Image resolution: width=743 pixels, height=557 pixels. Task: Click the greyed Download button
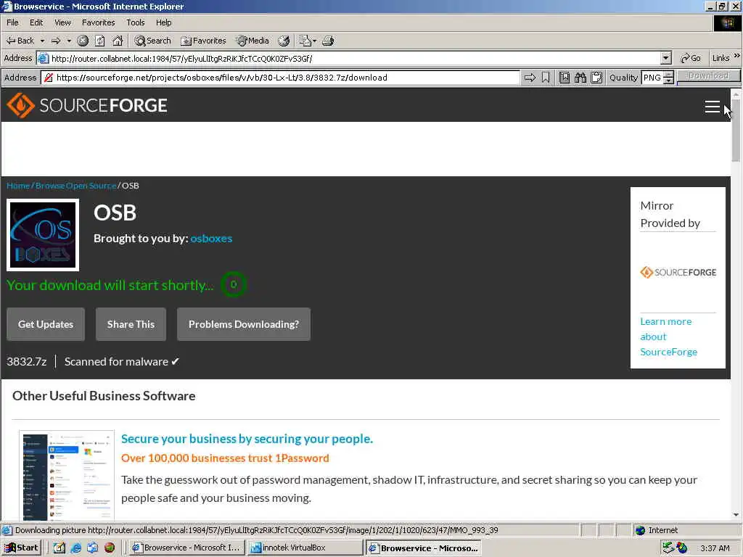point(708,75)
